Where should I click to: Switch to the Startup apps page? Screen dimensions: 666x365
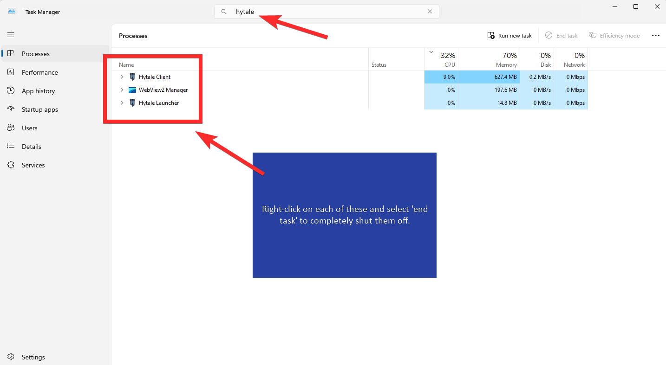click(39, 109)
